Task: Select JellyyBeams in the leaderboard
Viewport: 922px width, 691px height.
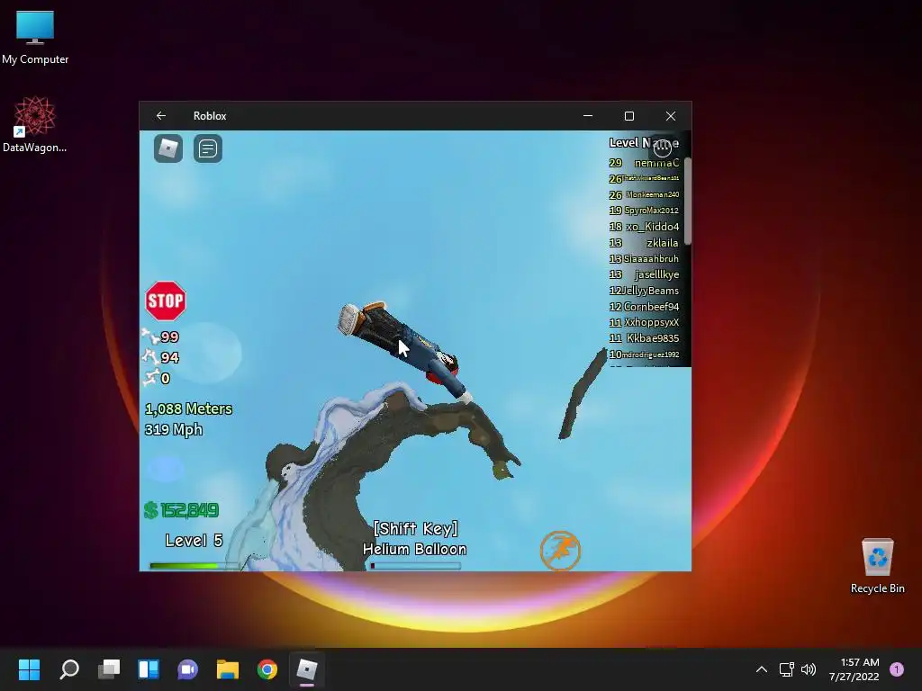Action: click(x=650, y=291)
